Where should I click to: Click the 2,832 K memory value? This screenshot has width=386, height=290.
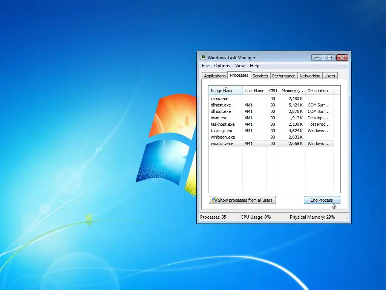(296, 137)
